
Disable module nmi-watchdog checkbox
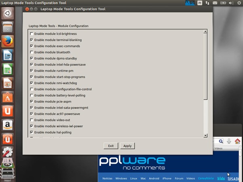click(32, 83)
